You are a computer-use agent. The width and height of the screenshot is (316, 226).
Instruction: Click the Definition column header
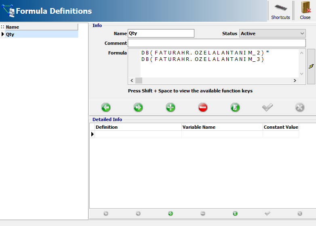[138, 127]
